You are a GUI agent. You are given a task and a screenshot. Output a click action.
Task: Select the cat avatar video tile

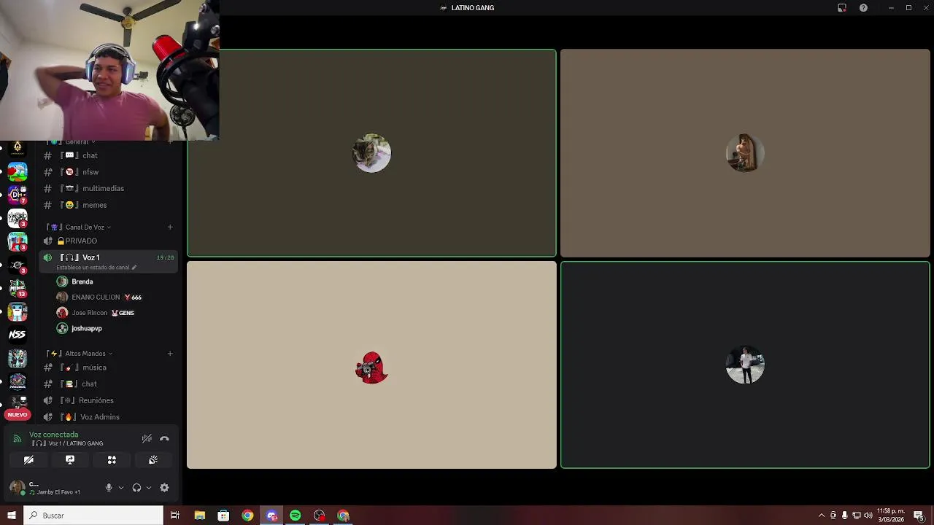pos(371,153)
